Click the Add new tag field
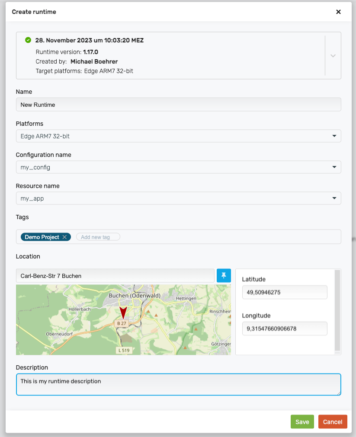The height and width of the screenshot is (437, 356). [x=98, y=237]
